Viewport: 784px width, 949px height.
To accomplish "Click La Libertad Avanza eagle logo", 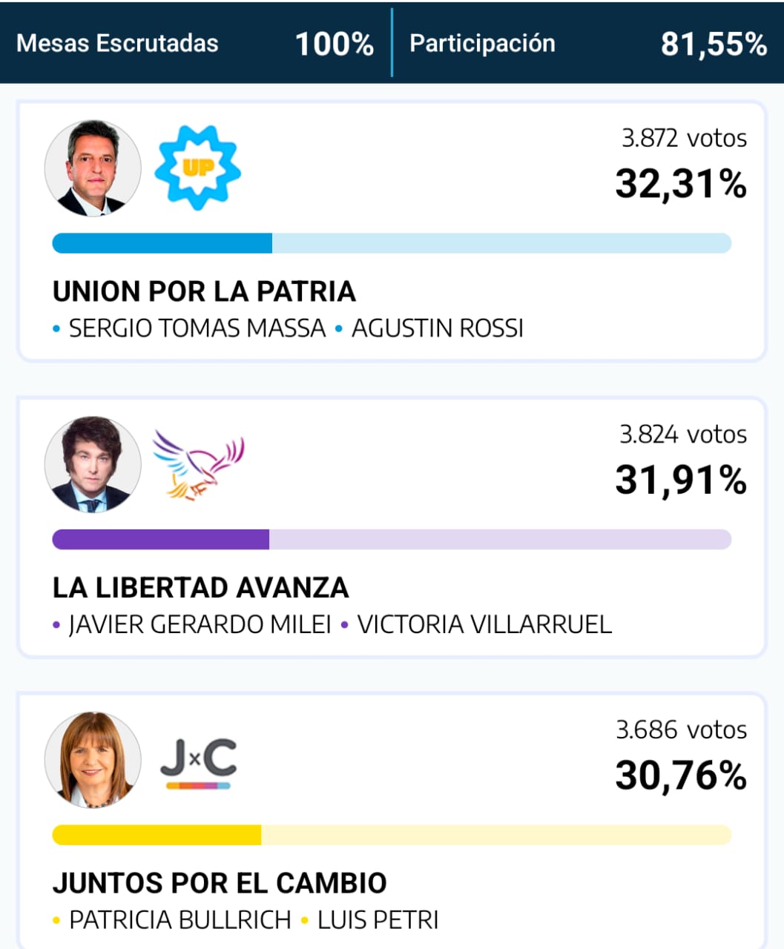I will [x=199, y=465].
